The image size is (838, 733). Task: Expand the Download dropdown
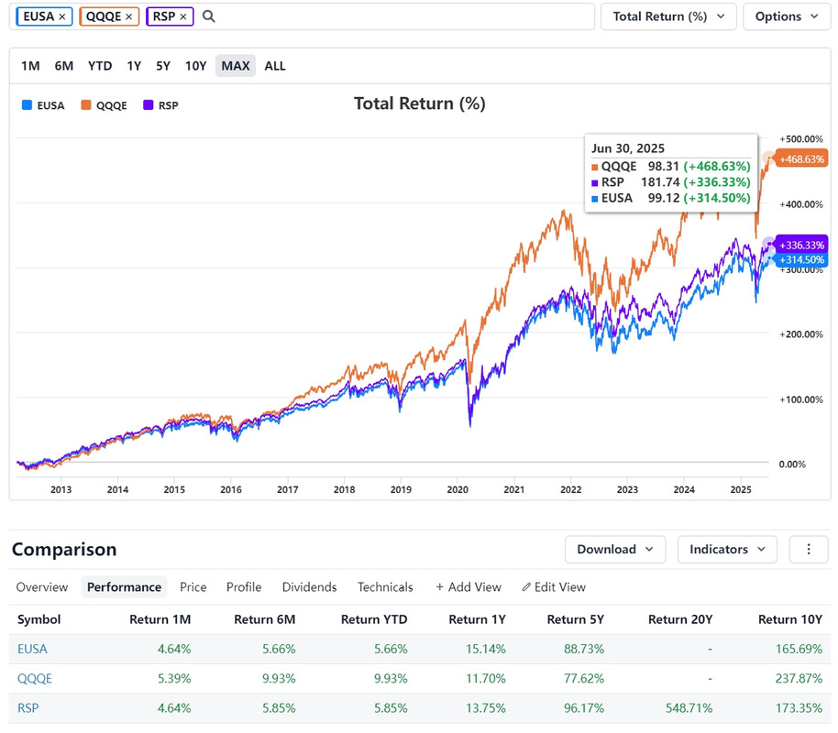pos(615,549)
